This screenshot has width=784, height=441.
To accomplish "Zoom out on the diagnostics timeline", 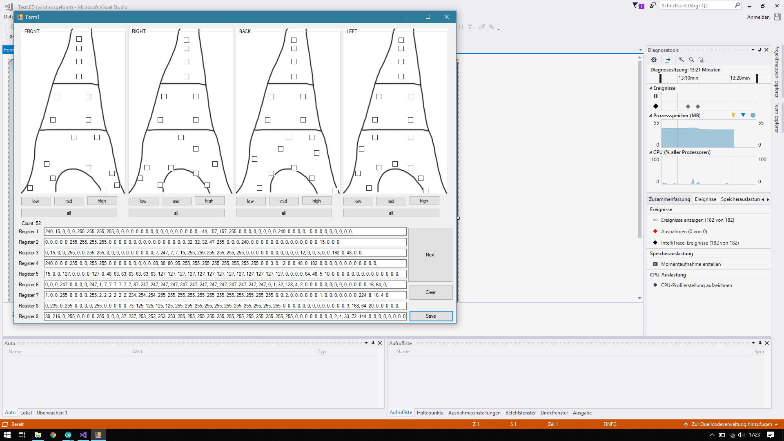I will (x=692, y=60).
